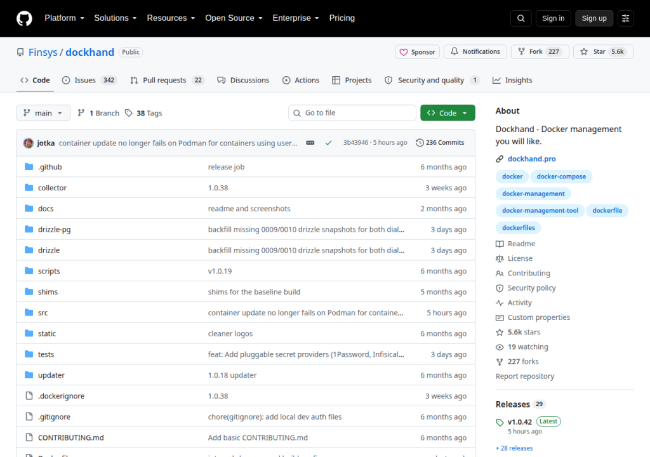The height and width of the screenshot is (457, 650).
Task: Expand the Enterprise menu
Action: pos(296,18)
